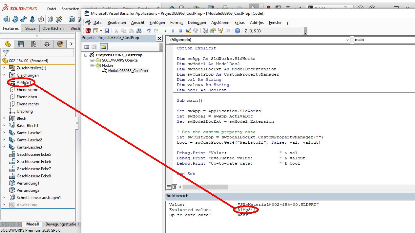Open the DimXpertManager crosshair tab
Screen dimensions: 415x233
pos(47,44)
